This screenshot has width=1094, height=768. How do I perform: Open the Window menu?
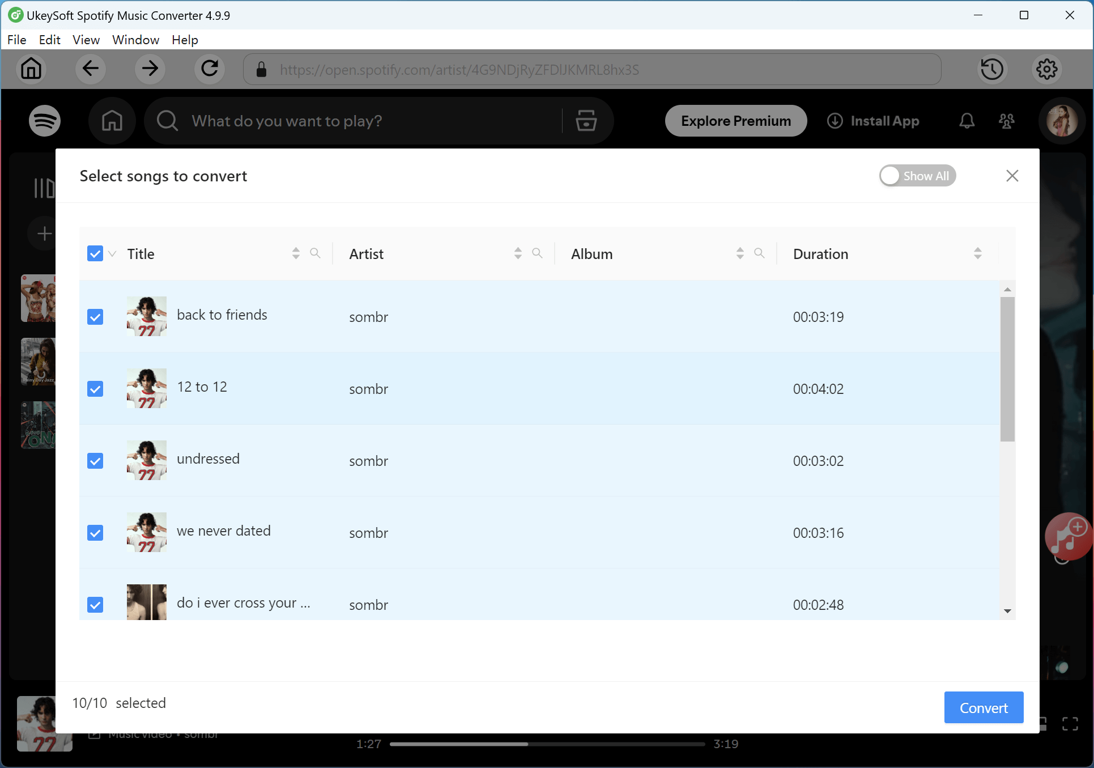click(135, 40)
